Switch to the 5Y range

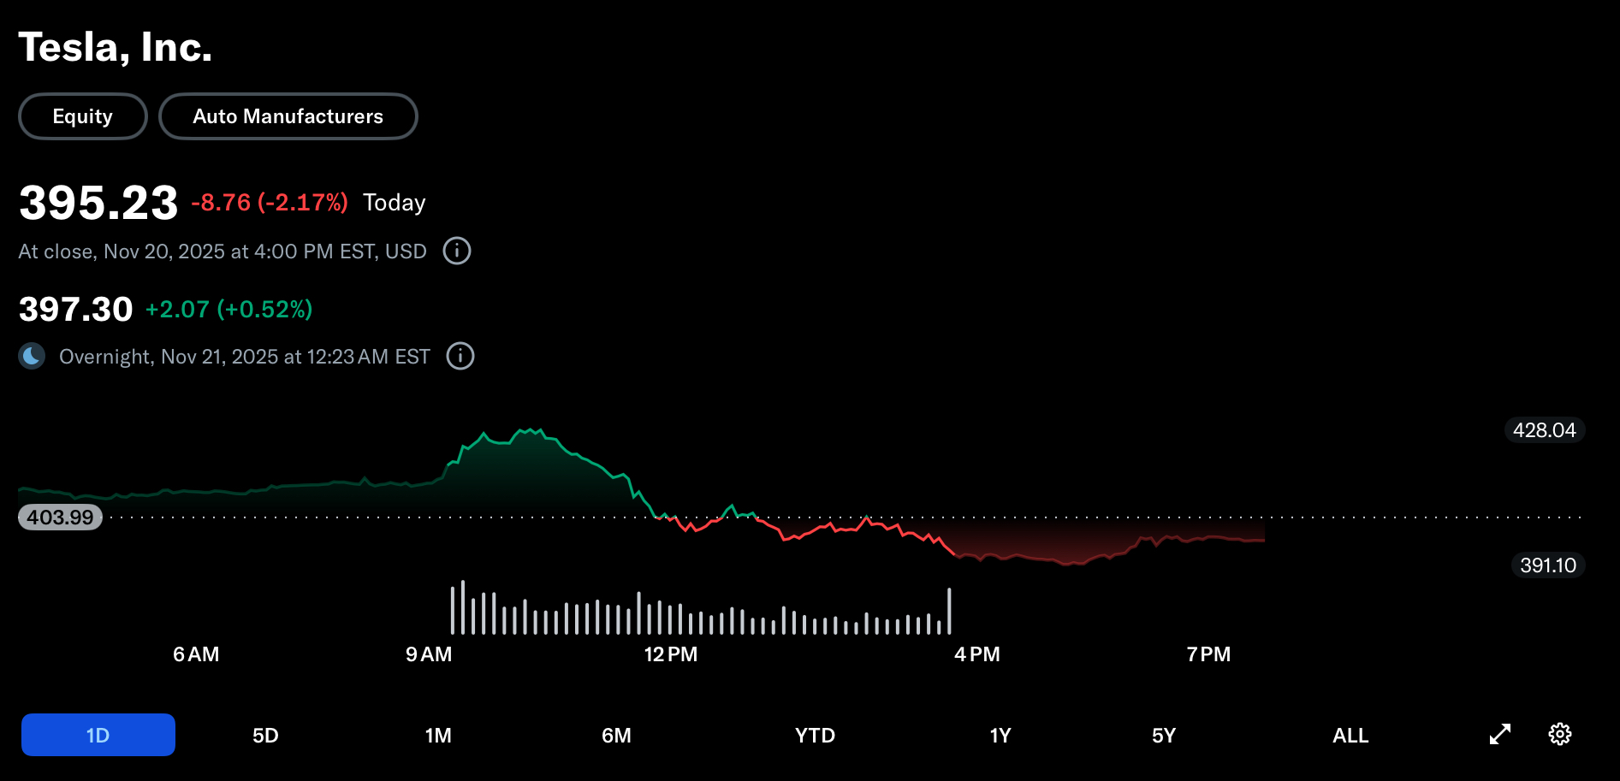coord(1164,735)
